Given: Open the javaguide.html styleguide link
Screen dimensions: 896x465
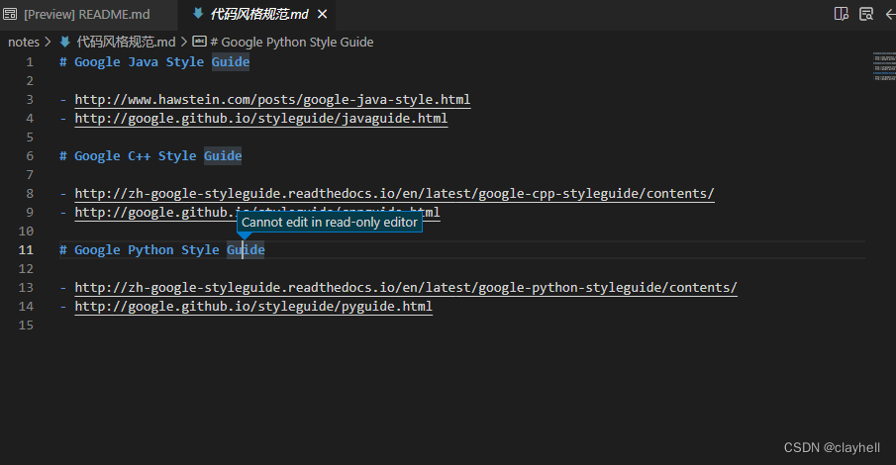Looking at the screenshot, I should click(261, 119).
